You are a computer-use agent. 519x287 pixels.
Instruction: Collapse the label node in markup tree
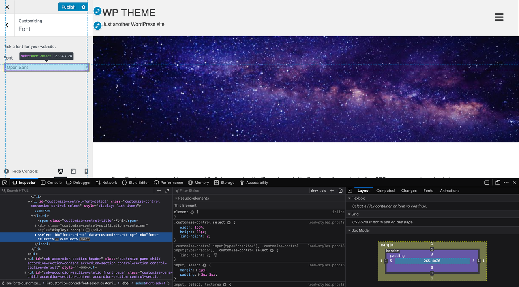(32, 216)
